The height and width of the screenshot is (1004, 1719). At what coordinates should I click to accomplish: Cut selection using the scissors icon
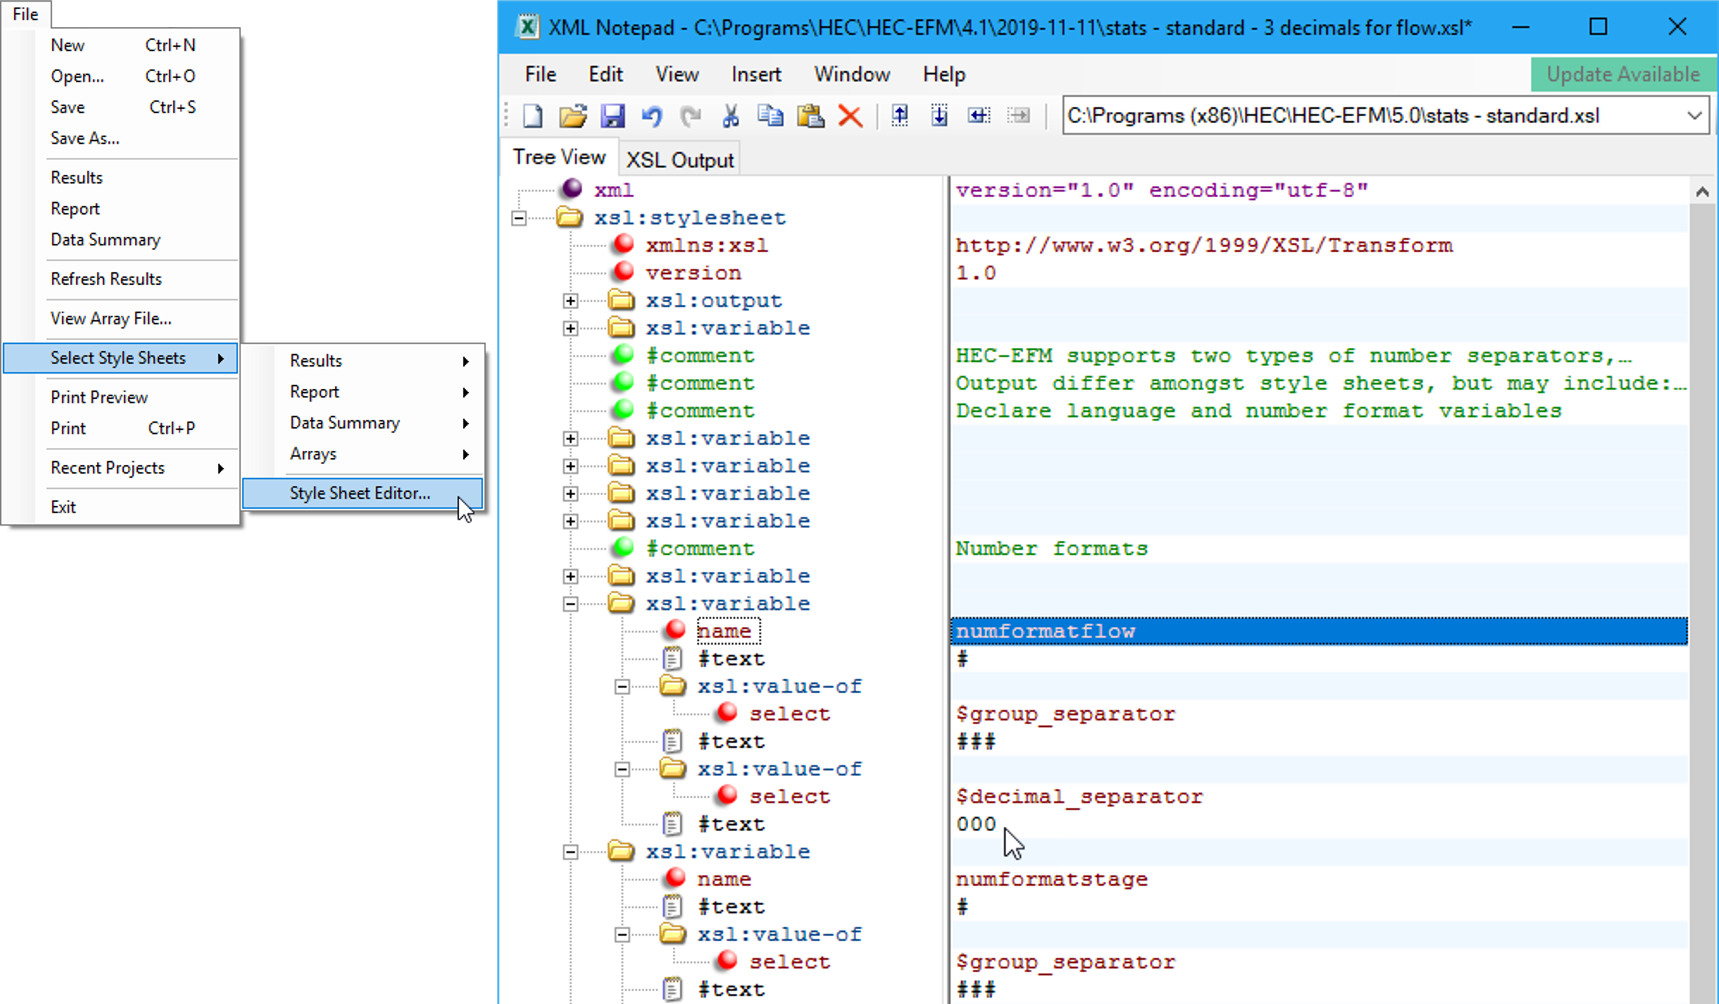coord(731,116)
